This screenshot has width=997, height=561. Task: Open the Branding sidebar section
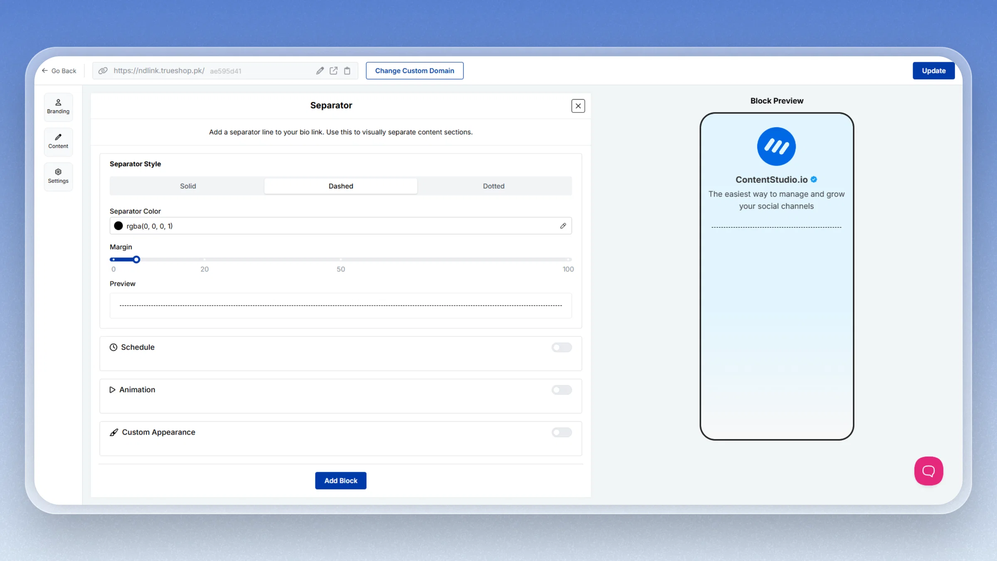58,107
